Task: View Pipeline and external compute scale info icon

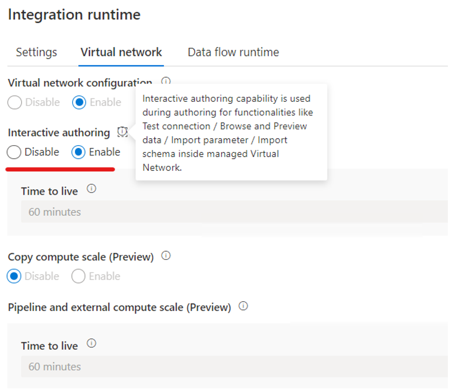Action: tap(243, 306)
